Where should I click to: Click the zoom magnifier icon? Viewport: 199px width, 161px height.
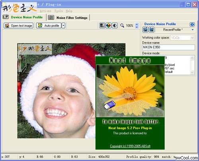[122, 25]
